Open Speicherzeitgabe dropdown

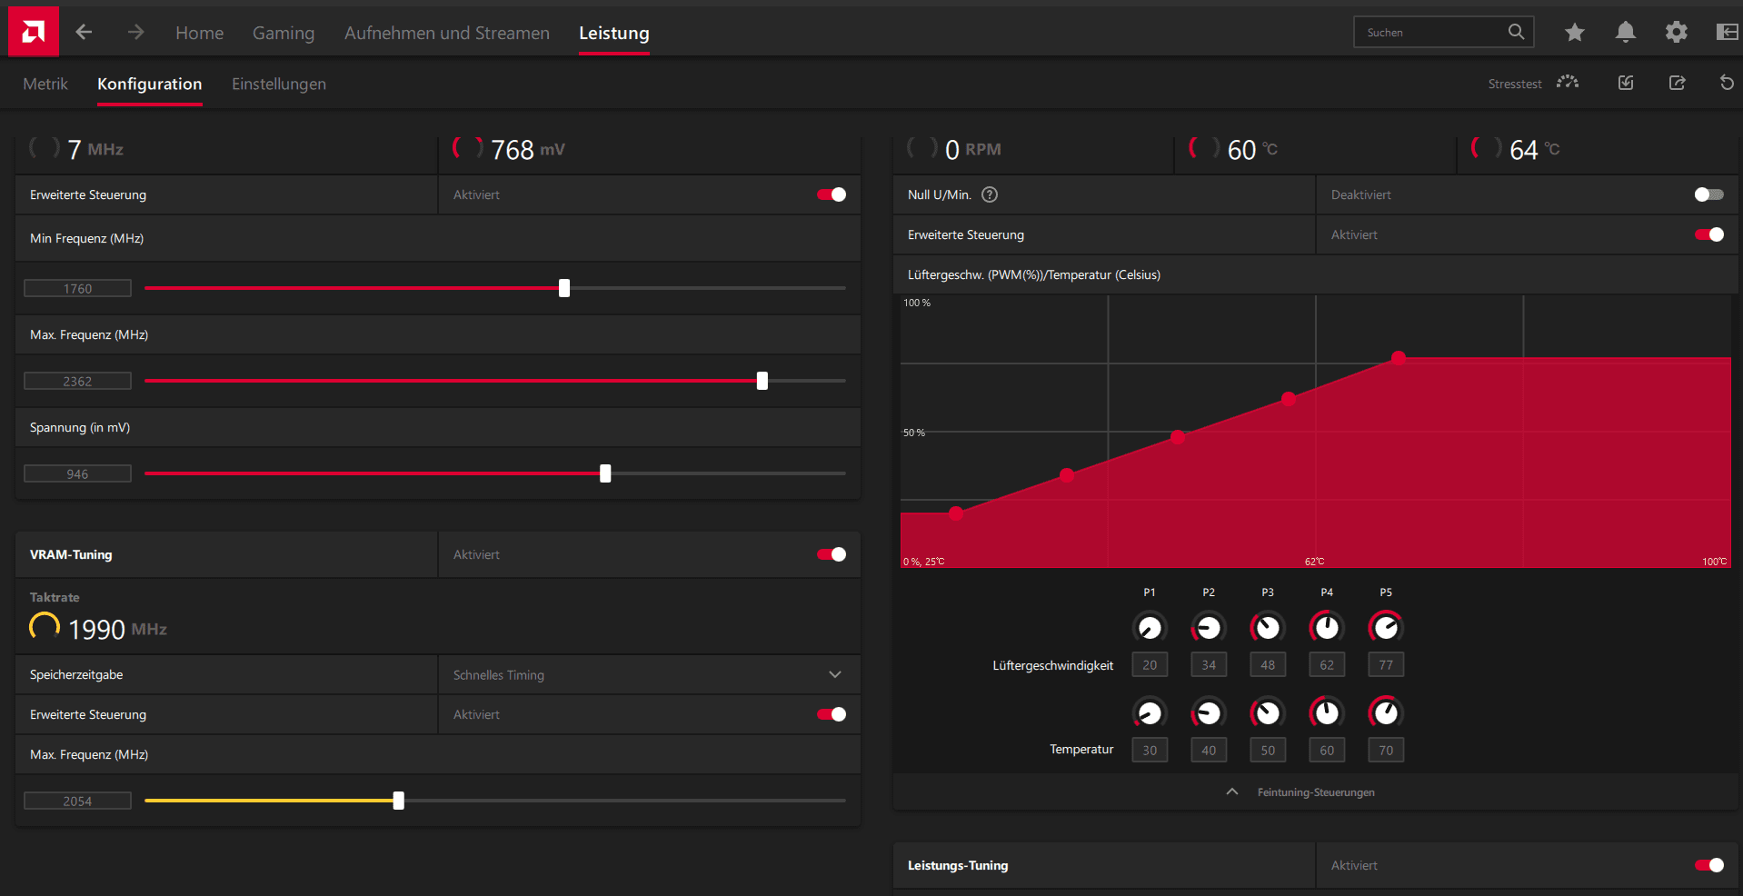(650, 674)
